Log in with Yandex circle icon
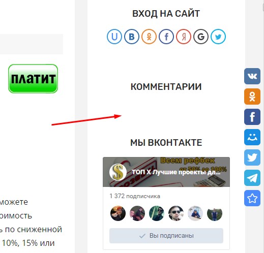Screen dimensions: 264x253 pos(184,37)
